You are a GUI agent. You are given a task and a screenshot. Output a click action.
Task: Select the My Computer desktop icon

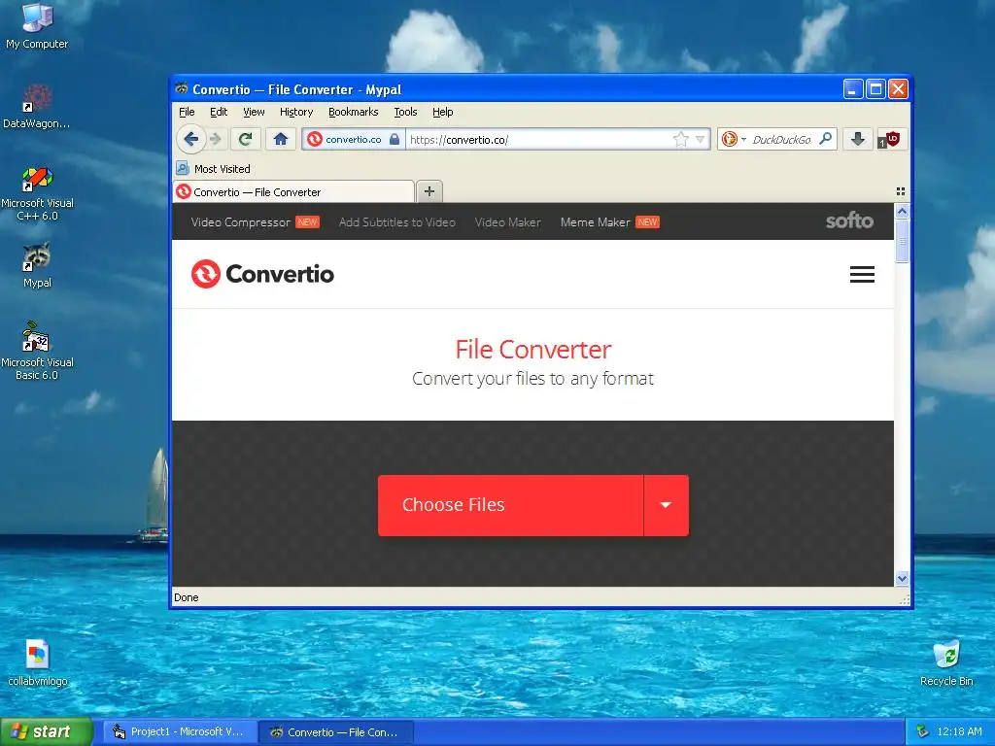37,25
